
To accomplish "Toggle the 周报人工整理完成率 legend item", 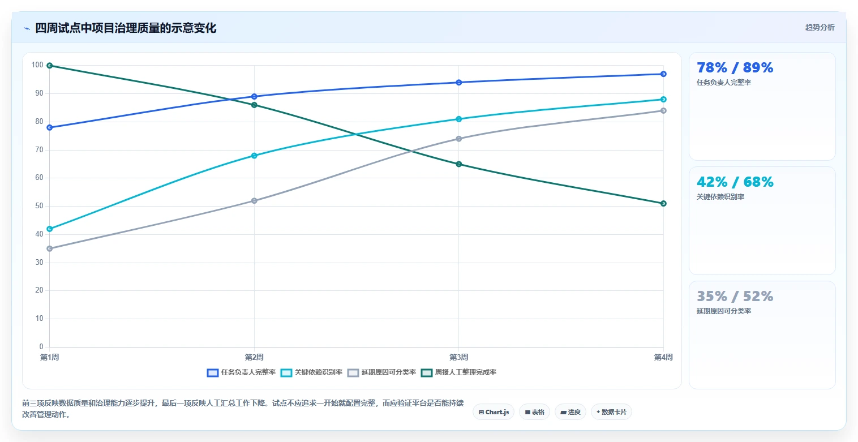I will 459,372.
